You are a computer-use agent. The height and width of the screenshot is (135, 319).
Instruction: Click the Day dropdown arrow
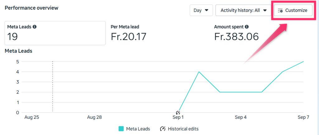pos(207,11)
